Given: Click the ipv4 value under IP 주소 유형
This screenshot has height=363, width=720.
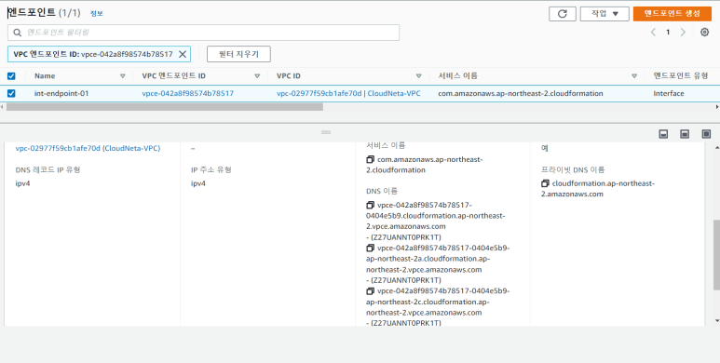Looking at the screenshot, I should click(x=198, y=183).
